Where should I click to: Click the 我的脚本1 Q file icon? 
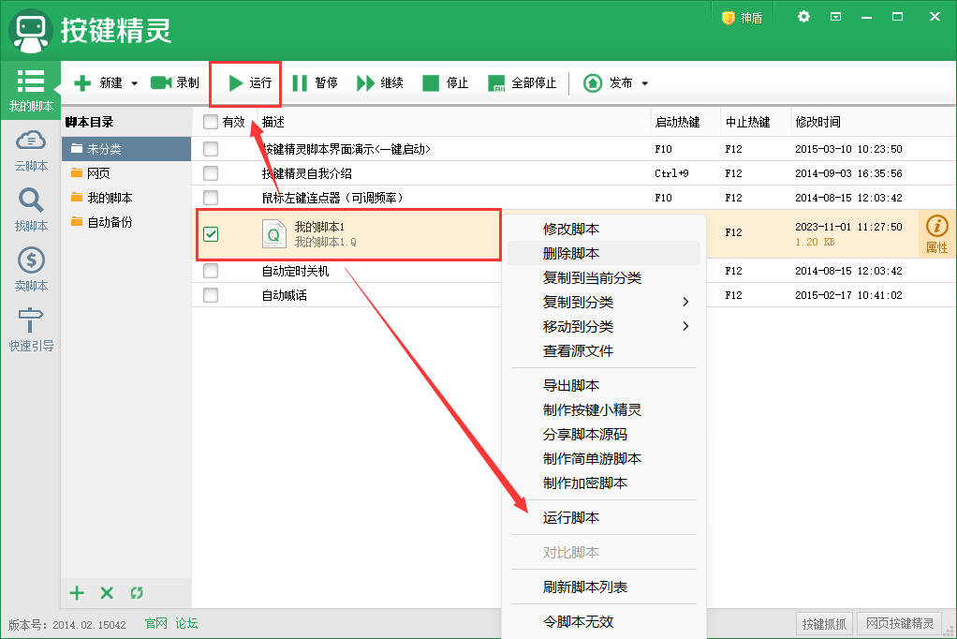(274, 234)
